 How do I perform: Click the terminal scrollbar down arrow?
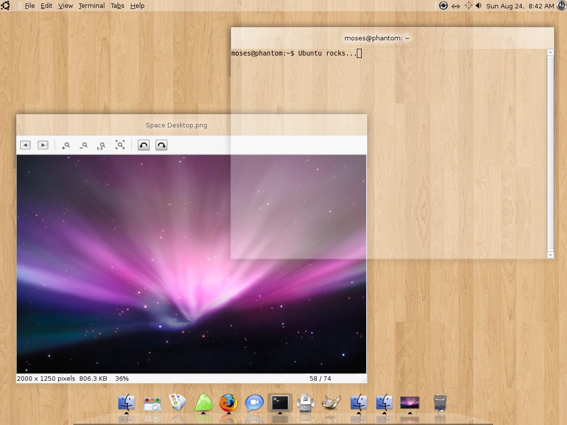(550, 255)
